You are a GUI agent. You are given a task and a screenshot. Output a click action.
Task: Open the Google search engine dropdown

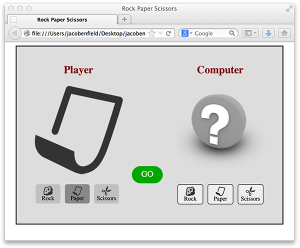coord(187,33)
